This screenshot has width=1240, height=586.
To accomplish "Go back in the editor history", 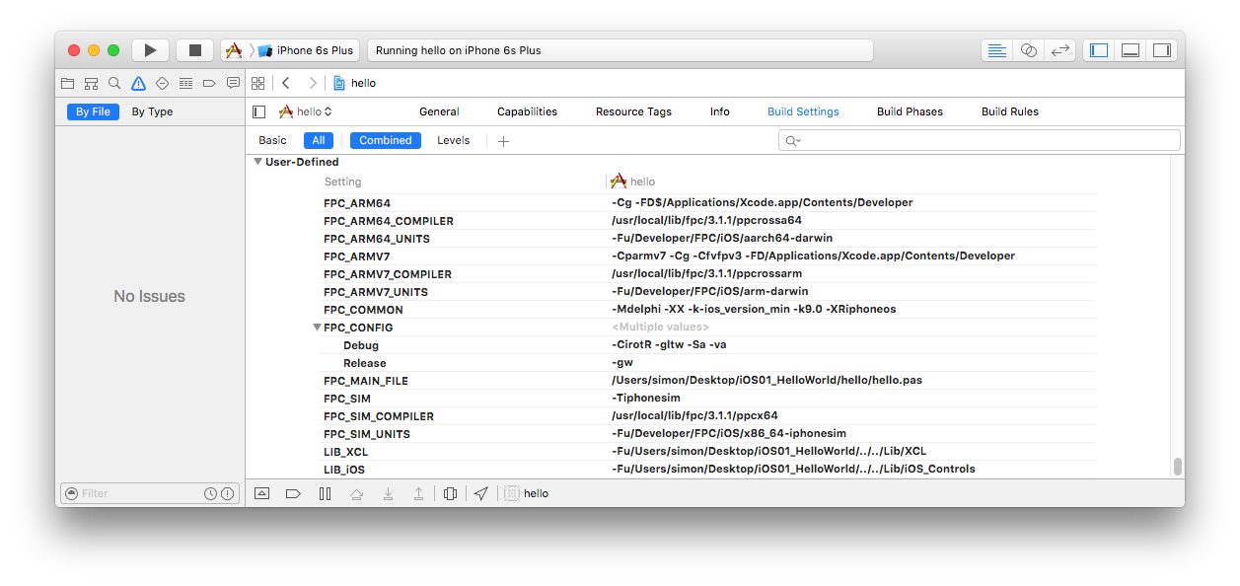I will tap(285, 83).
